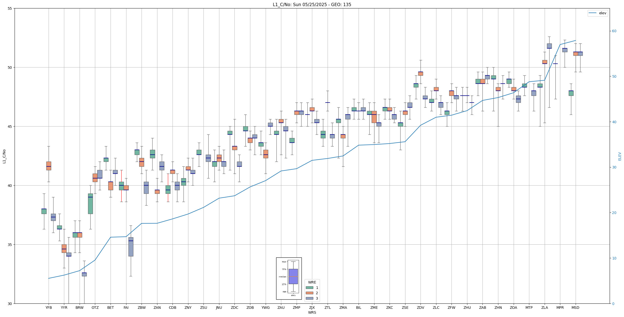Click the 45 tick on left axis
This screenshot has width=624, height=317.
(10, 127)
